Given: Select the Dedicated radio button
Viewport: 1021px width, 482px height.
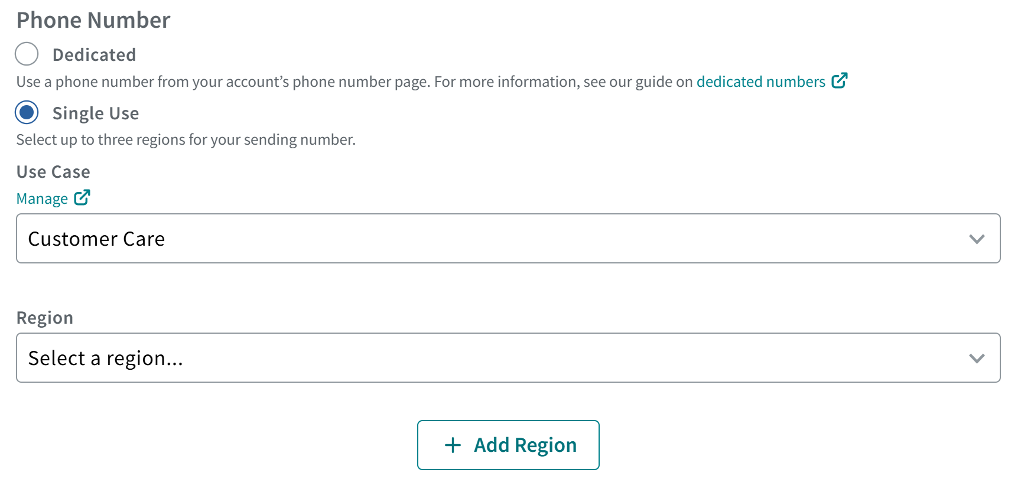Looking at the screenshot, I should click(26, 54).
